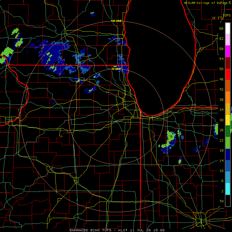
Task: Click the '22' legend value
Action: pos(221,140)
